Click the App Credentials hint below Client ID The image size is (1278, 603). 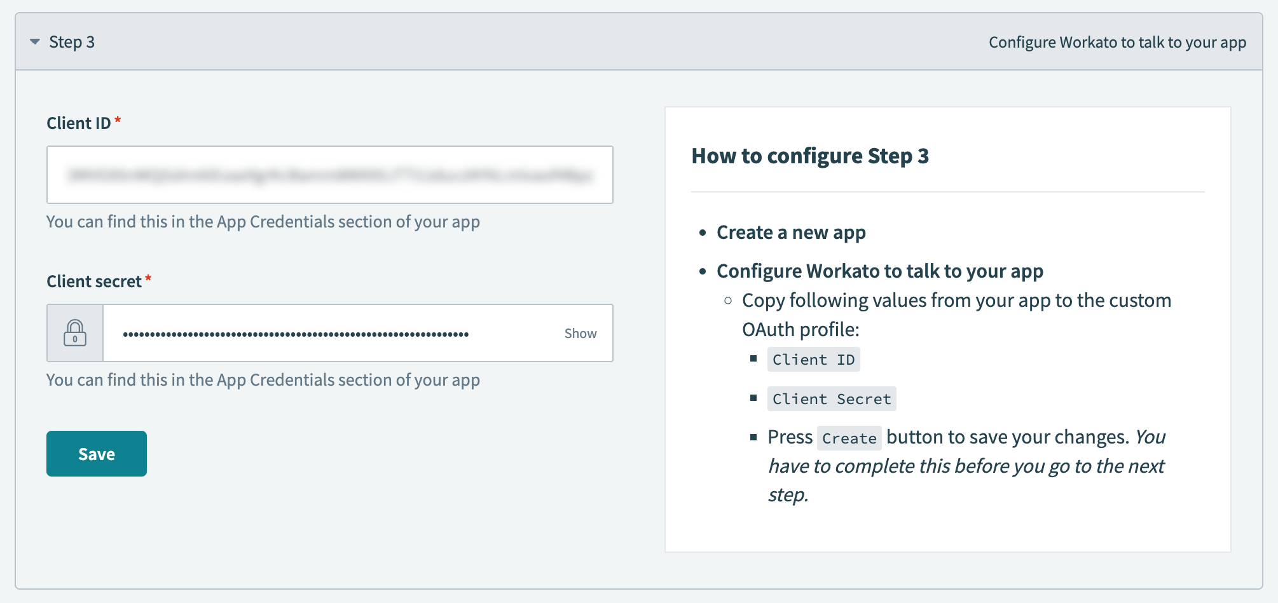pos(263,222)
